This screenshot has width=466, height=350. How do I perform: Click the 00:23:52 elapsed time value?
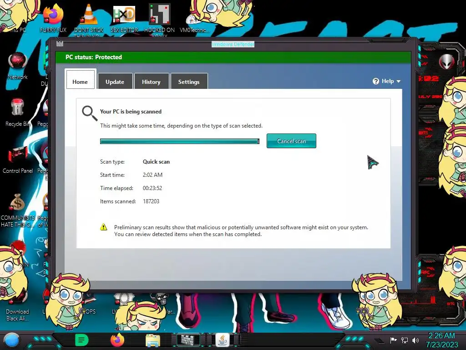pyautogui.click(x=152, y=188)
